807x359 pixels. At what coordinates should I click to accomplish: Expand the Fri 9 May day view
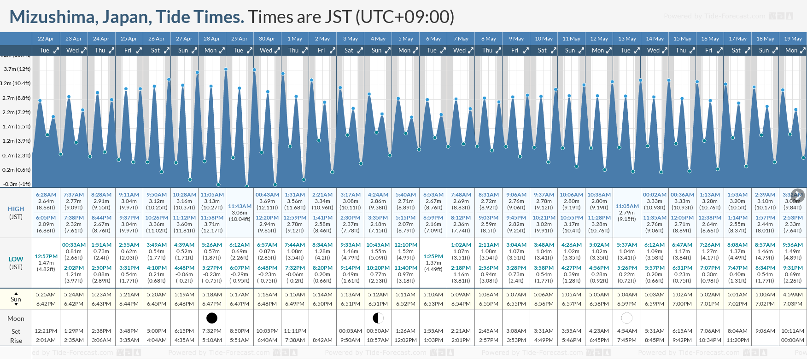coord(526,50)
